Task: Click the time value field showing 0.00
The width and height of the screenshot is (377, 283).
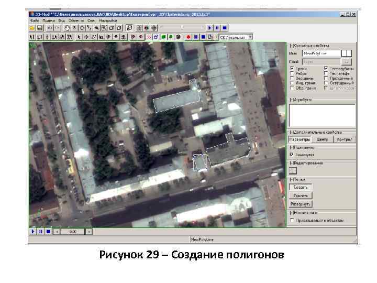Action: (x=73, y=232)
